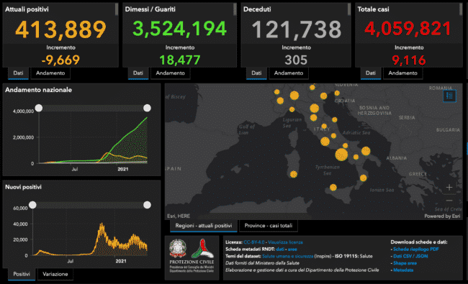
Task: Open the map legend icon
Action: pyautogui.click(x=449, y=96)
